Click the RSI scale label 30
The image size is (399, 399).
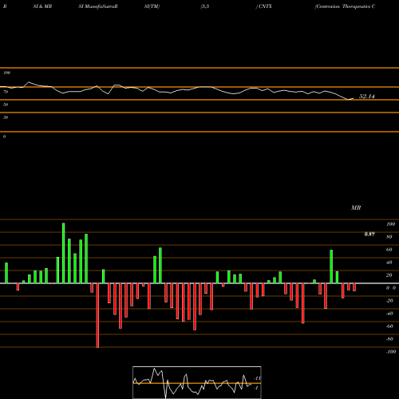tap(6, 117)
